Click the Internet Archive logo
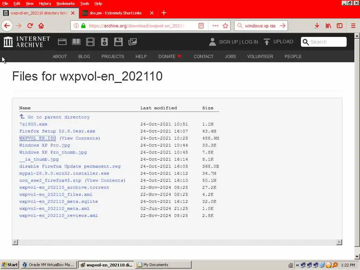Image resolution: width=360 pixels, height=270 pixels. 27,42
